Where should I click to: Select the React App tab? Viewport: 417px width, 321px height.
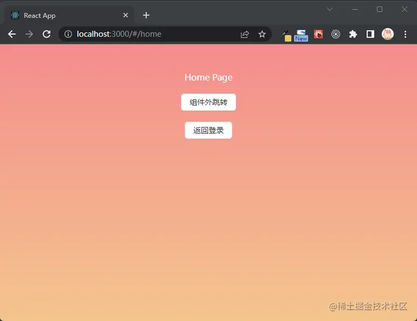(69, 15)
